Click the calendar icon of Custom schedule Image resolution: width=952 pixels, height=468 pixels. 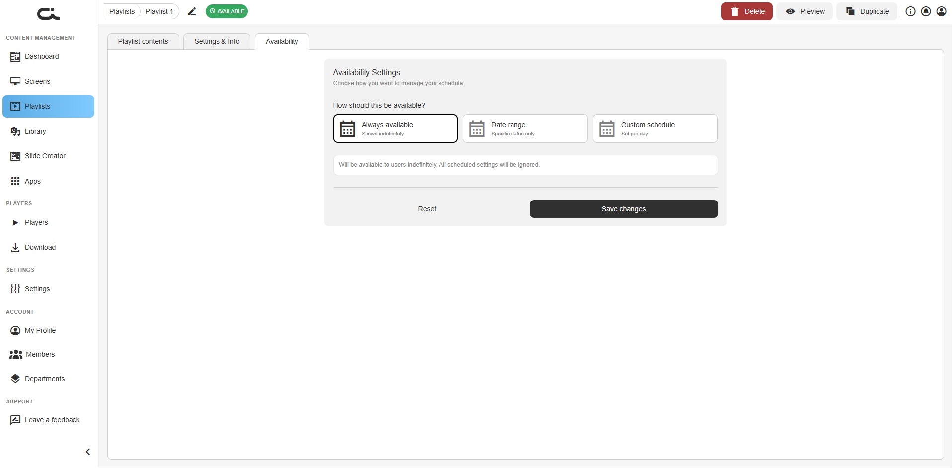click(607, 129)
